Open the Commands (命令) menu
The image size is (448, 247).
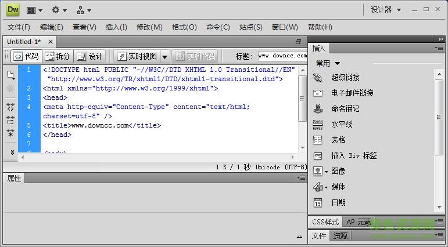[218, 27]
